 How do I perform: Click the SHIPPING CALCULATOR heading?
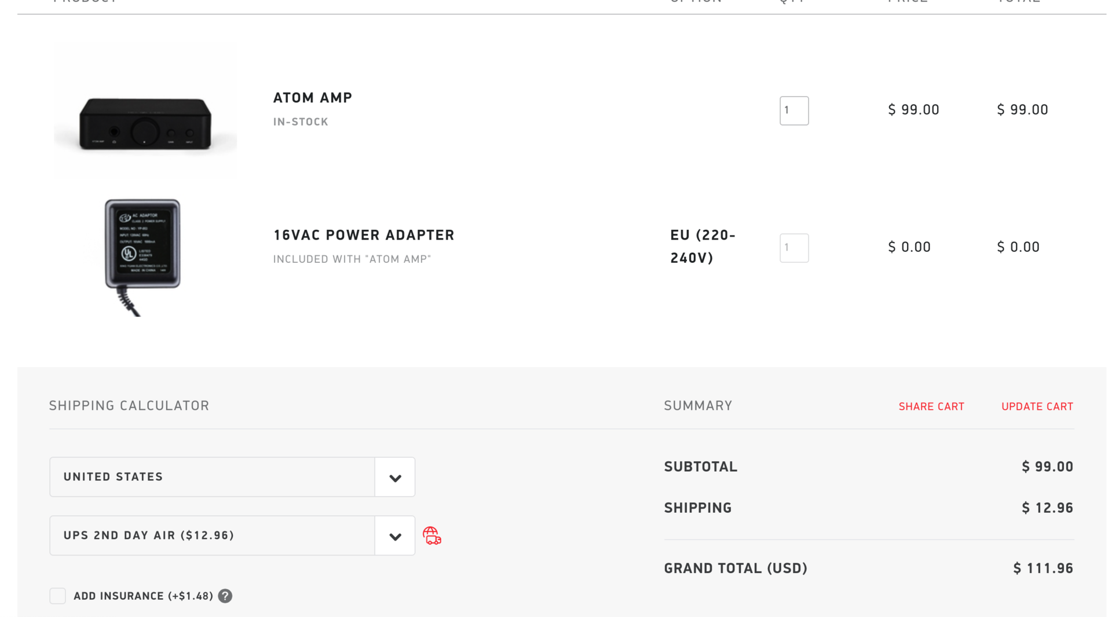(129, 406)
